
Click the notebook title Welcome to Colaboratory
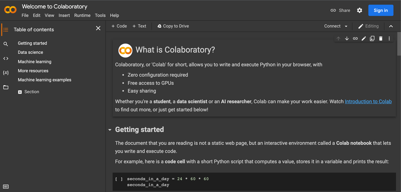coord(54,6)
